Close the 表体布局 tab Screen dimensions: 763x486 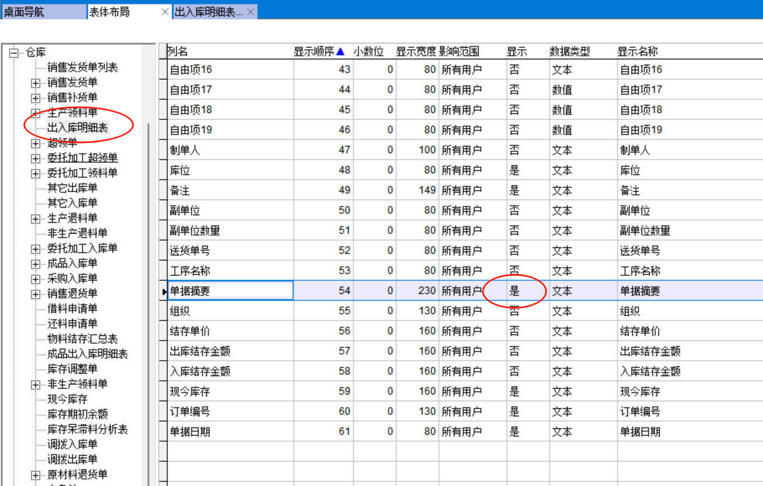click(x=164, y=12)
